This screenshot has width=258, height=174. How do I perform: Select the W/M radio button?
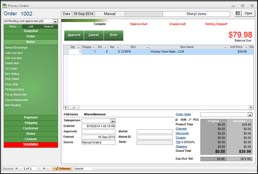177,120
